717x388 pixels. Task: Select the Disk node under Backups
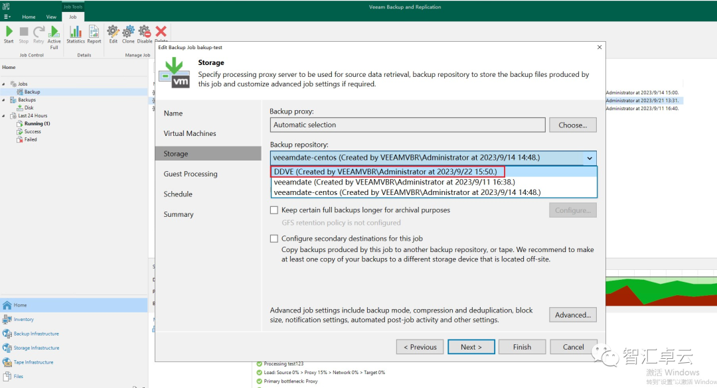point(29,108)
